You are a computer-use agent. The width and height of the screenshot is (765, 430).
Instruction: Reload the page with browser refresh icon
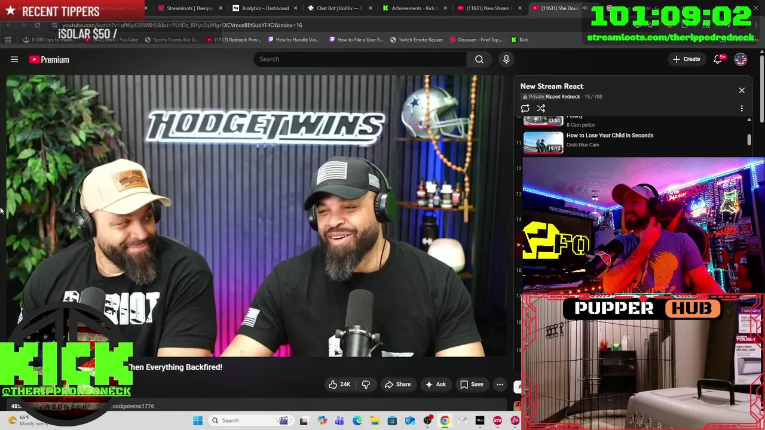(37, 25)
